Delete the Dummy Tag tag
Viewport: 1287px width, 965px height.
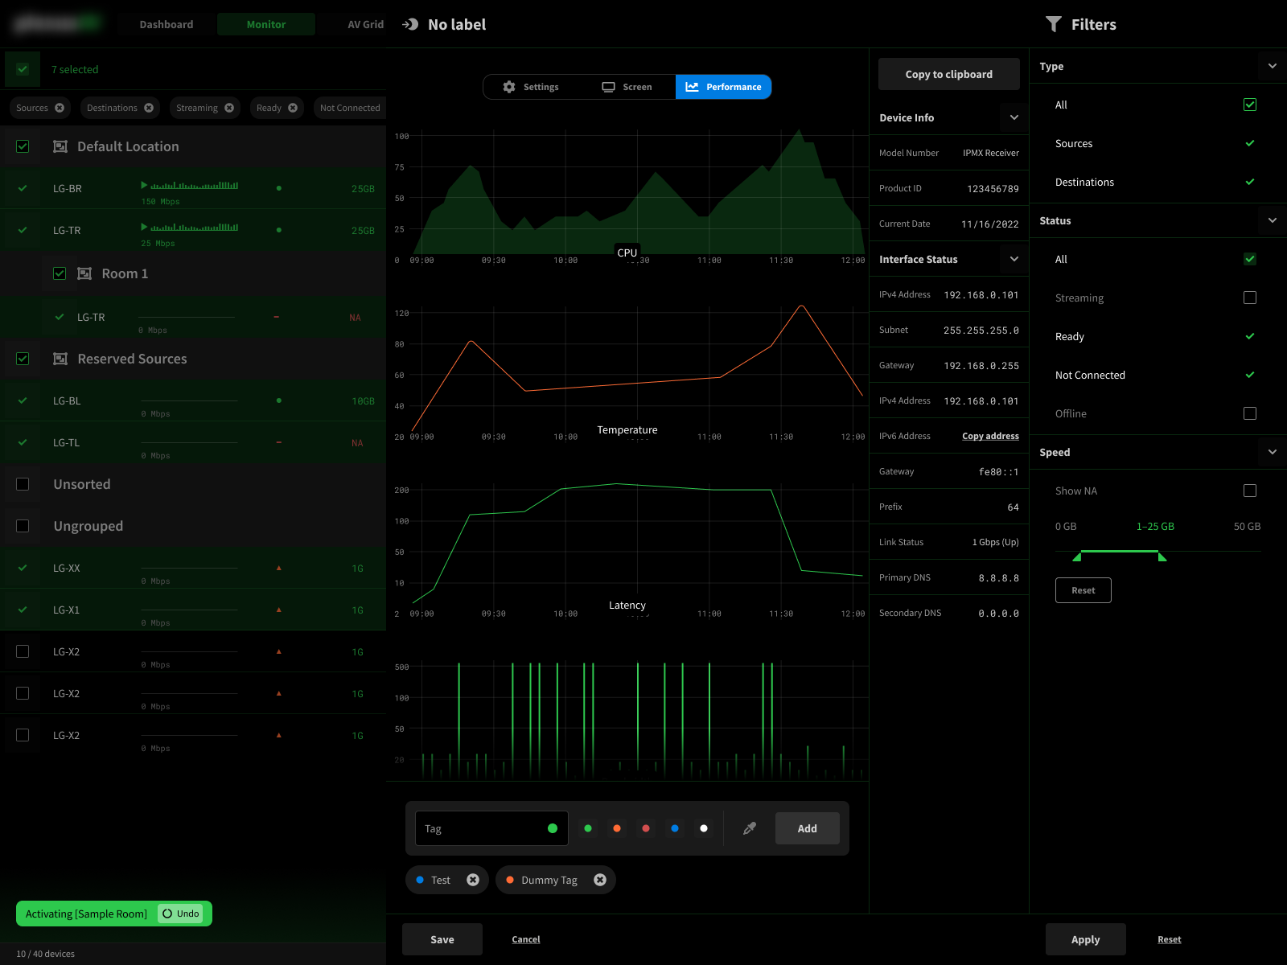pyautogui.click(x=600, y=880)
